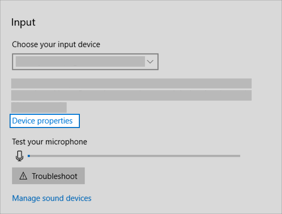Click the Test your microphone label

pyautogui.click(x=50, y=142)
